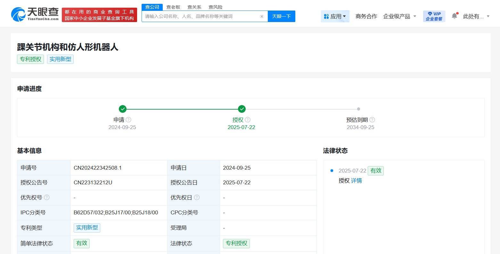Click the help icon next to 授权
The width and height of the screenshot is (500, 254).
[x=248, y=120]
